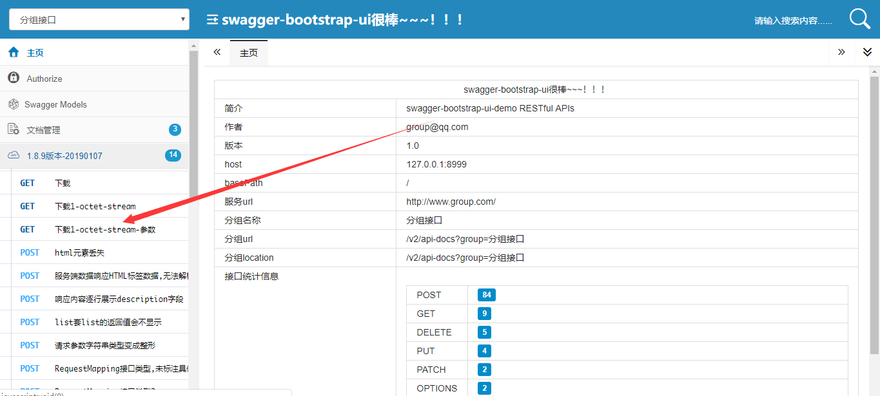Click the DELETE count badge 5
Screen dimensions: 880x396
click(x=484, y=332)
